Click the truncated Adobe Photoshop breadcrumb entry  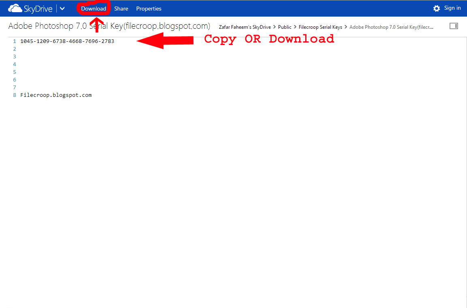point(390,27)
